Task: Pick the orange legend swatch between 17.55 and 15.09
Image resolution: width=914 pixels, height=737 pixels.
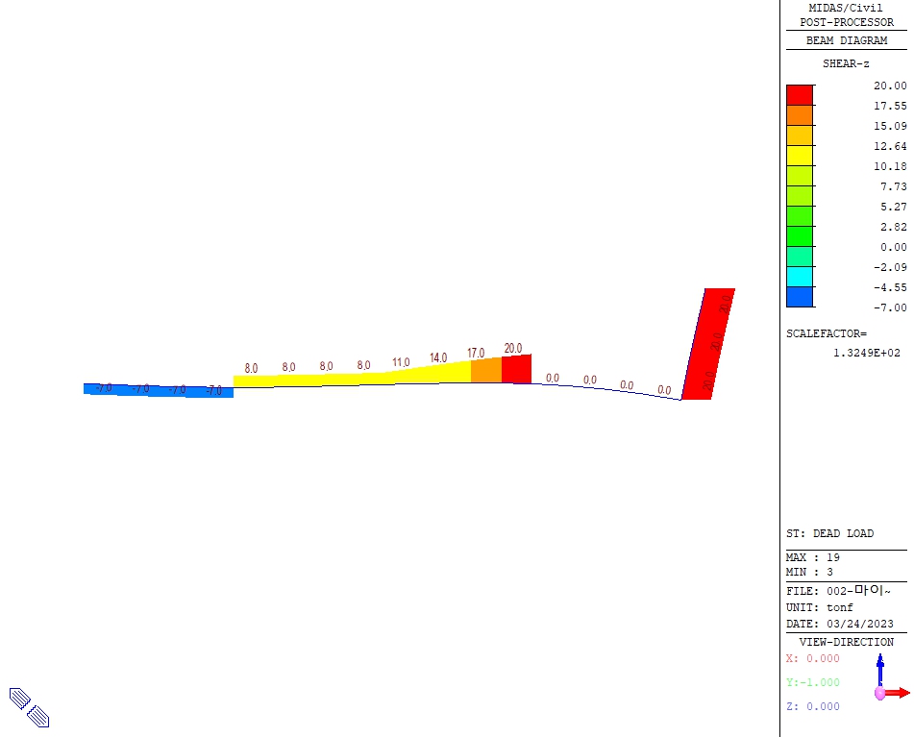Action: (800, 115)
